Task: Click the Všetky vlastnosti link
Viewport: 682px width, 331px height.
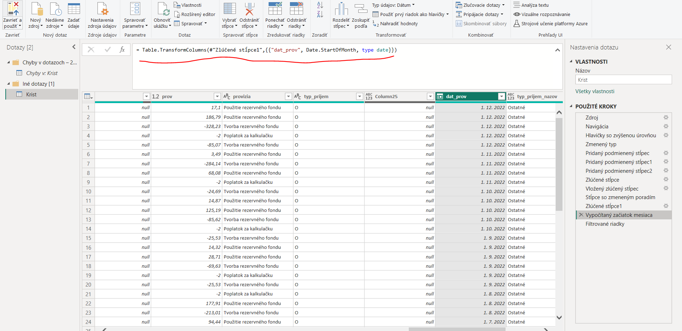Action: (595, 91)
